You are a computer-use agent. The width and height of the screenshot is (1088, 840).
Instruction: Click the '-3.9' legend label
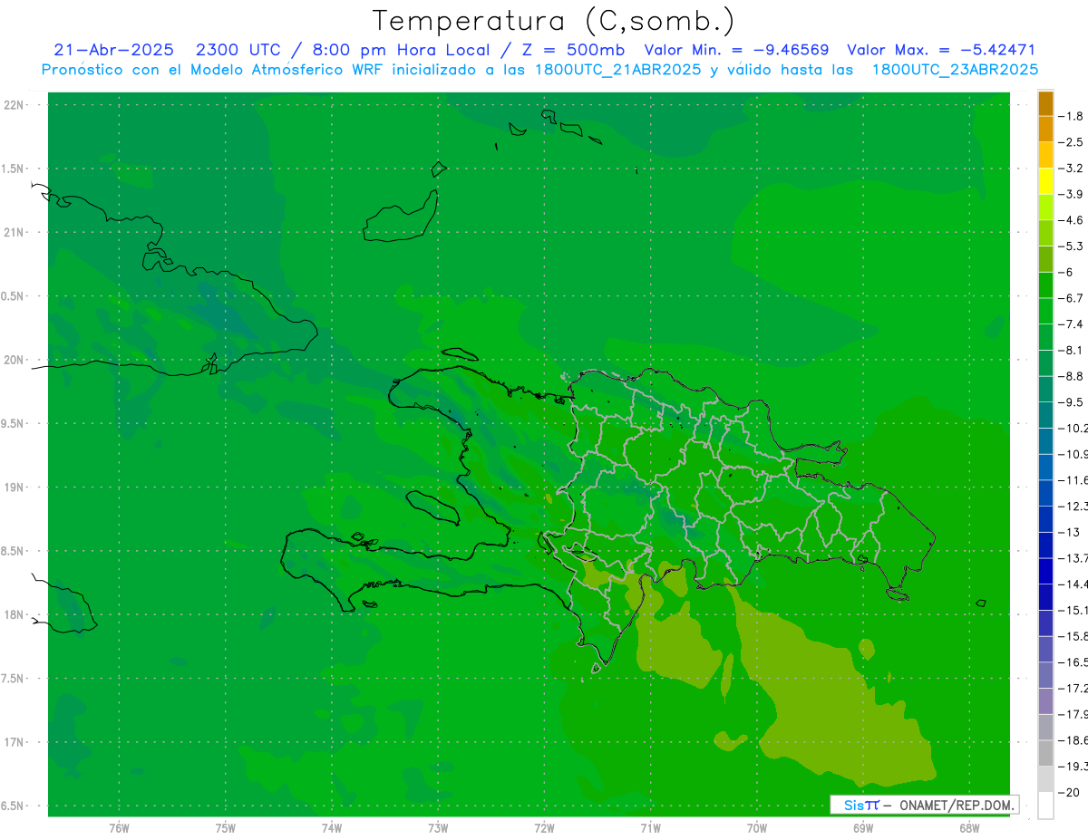[1071, 194]
